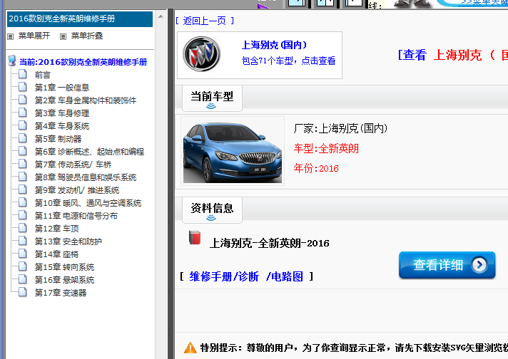This screenshot has width=508, height=359.
Task: Select 第8章 驾驶员信息和娱乐系统
Action: click(86, 177)
